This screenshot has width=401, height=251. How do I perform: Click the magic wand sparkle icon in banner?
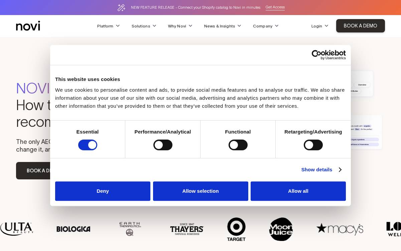click(121, 7)
